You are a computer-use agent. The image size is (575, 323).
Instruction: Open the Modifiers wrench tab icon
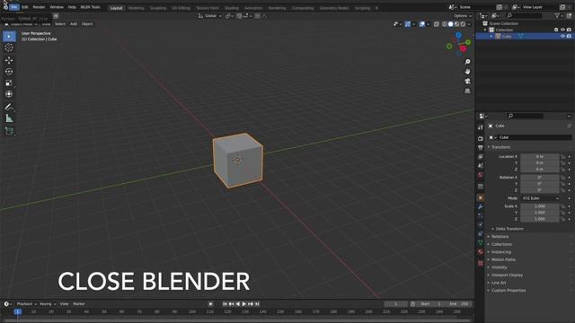click(x=481, y=207)
